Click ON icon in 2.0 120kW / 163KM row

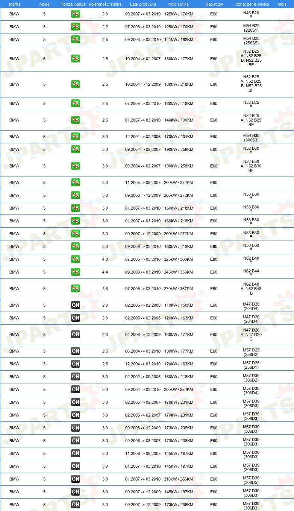(76, 318)
